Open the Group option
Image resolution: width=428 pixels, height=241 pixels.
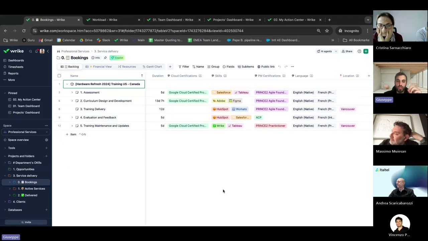[213, 67]
